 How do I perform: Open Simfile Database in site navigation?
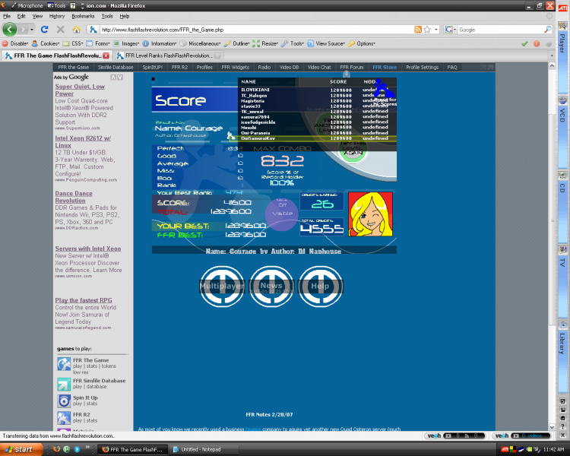(x=116, y=68)
